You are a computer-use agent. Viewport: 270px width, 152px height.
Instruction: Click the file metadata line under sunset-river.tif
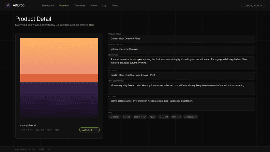pos(39,130)
